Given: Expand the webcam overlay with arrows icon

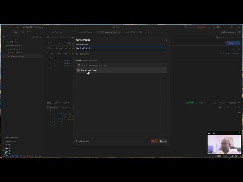Looking at the screenshot, I should [239, 133].
